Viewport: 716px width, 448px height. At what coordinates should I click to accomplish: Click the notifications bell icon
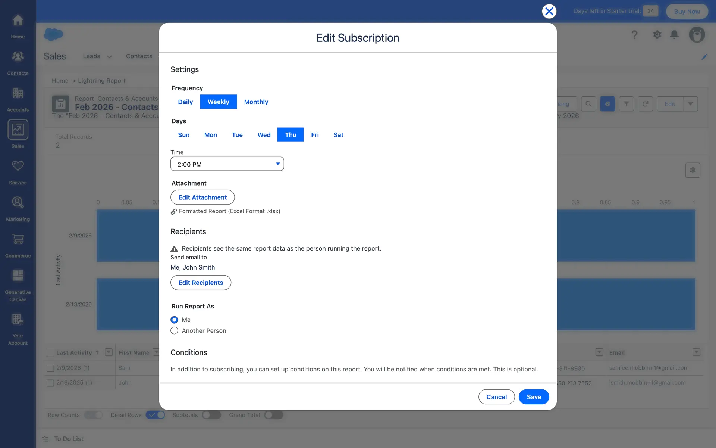674,35
